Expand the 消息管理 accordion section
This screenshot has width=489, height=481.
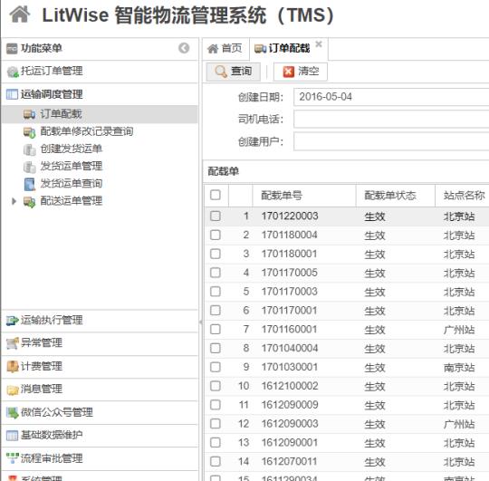(100, 390)
